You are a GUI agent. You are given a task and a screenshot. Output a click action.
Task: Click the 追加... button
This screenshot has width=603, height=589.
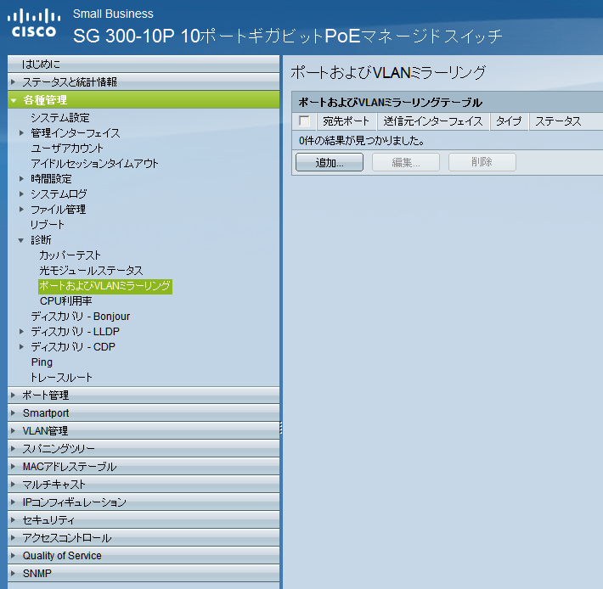pos(330,162)
